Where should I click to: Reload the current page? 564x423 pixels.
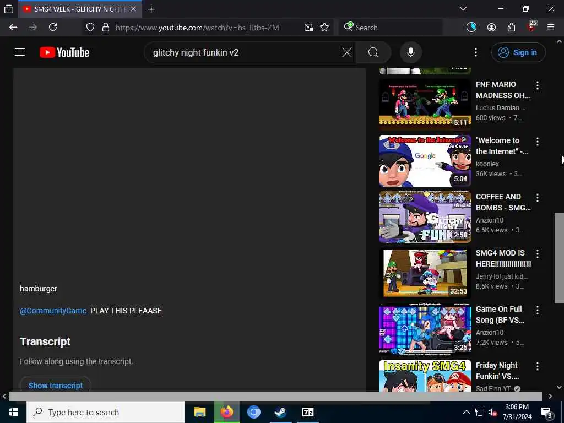point(53,28)
